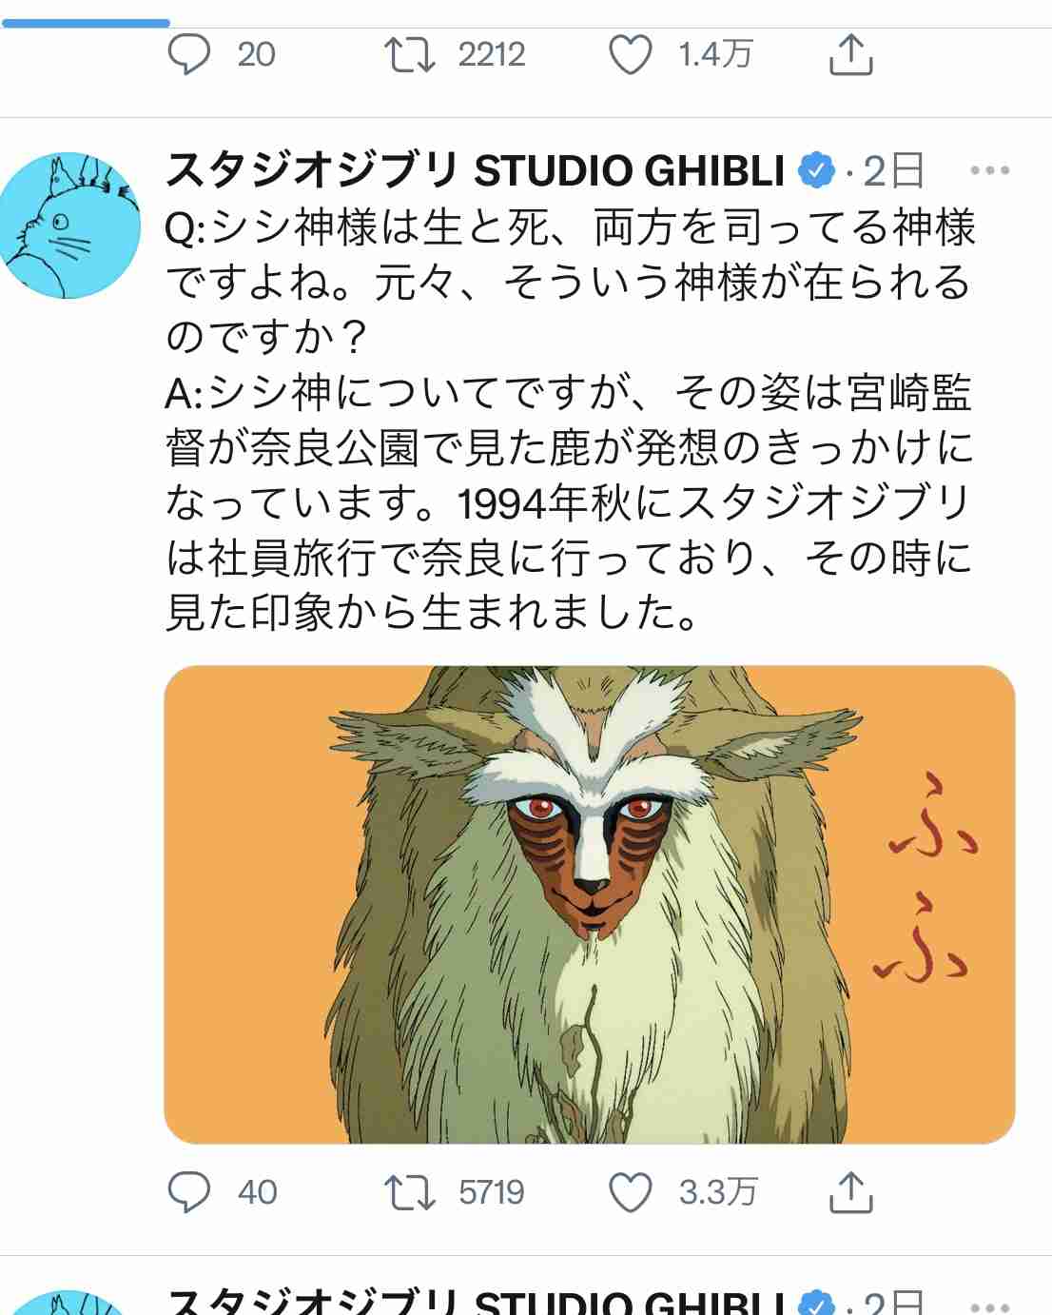Screen dimensions: 1052x1315
Task: View the Shishigami image attachment
Action: [590, 904]
